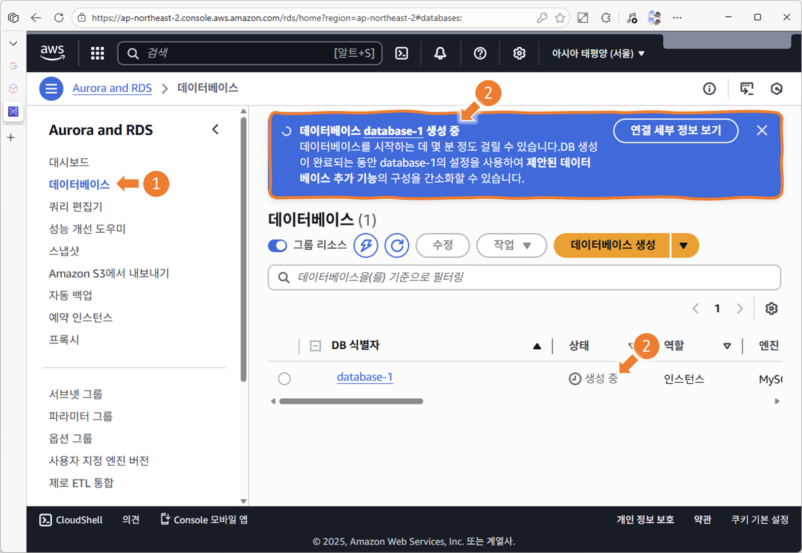Click the side navigation vertical scrollbar
This screenshot has width=802, height=553.
click(x=243, y=249)
